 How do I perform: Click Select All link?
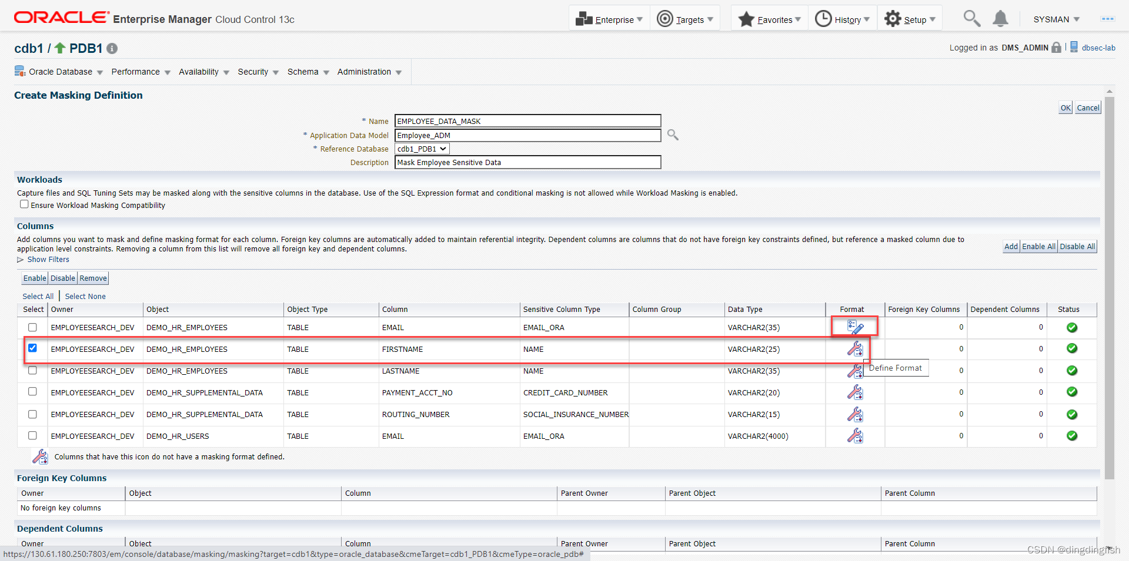[38, 296]
